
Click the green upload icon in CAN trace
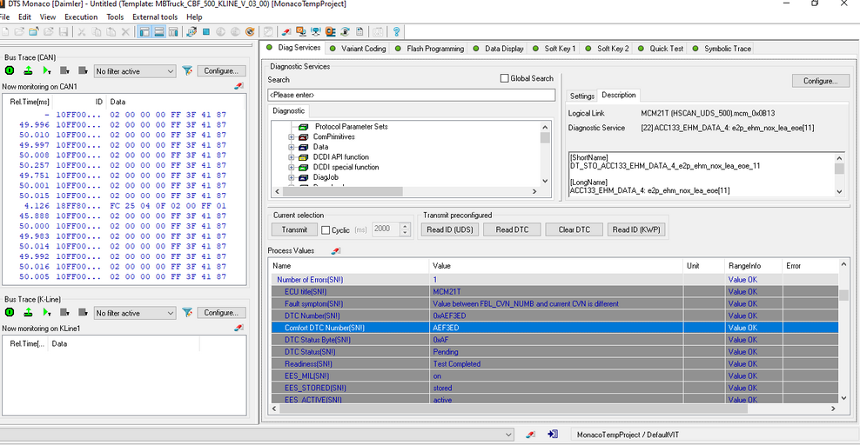(x=28, y=70)
